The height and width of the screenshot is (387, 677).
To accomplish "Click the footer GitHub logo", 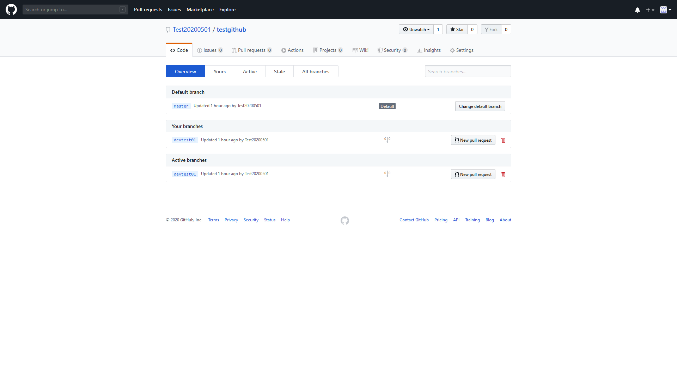I will pos(345,221).
